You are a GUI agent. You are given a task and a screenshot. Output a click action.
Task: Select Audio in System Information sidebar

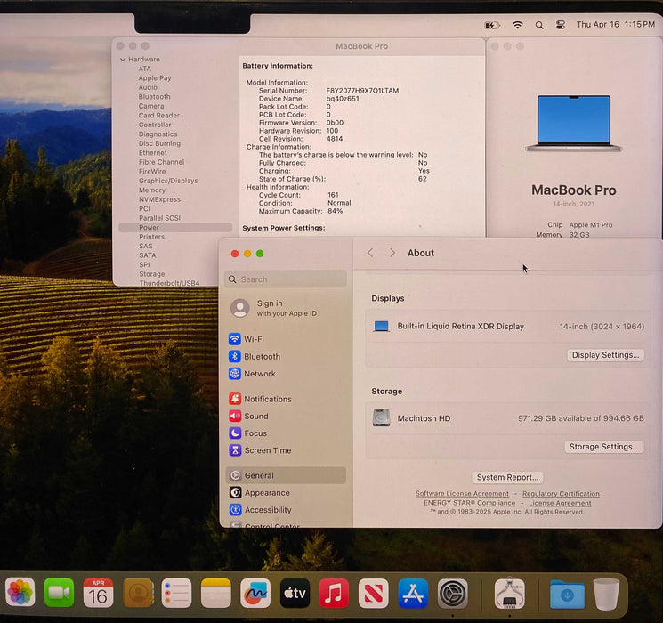(x=148, y=87)
